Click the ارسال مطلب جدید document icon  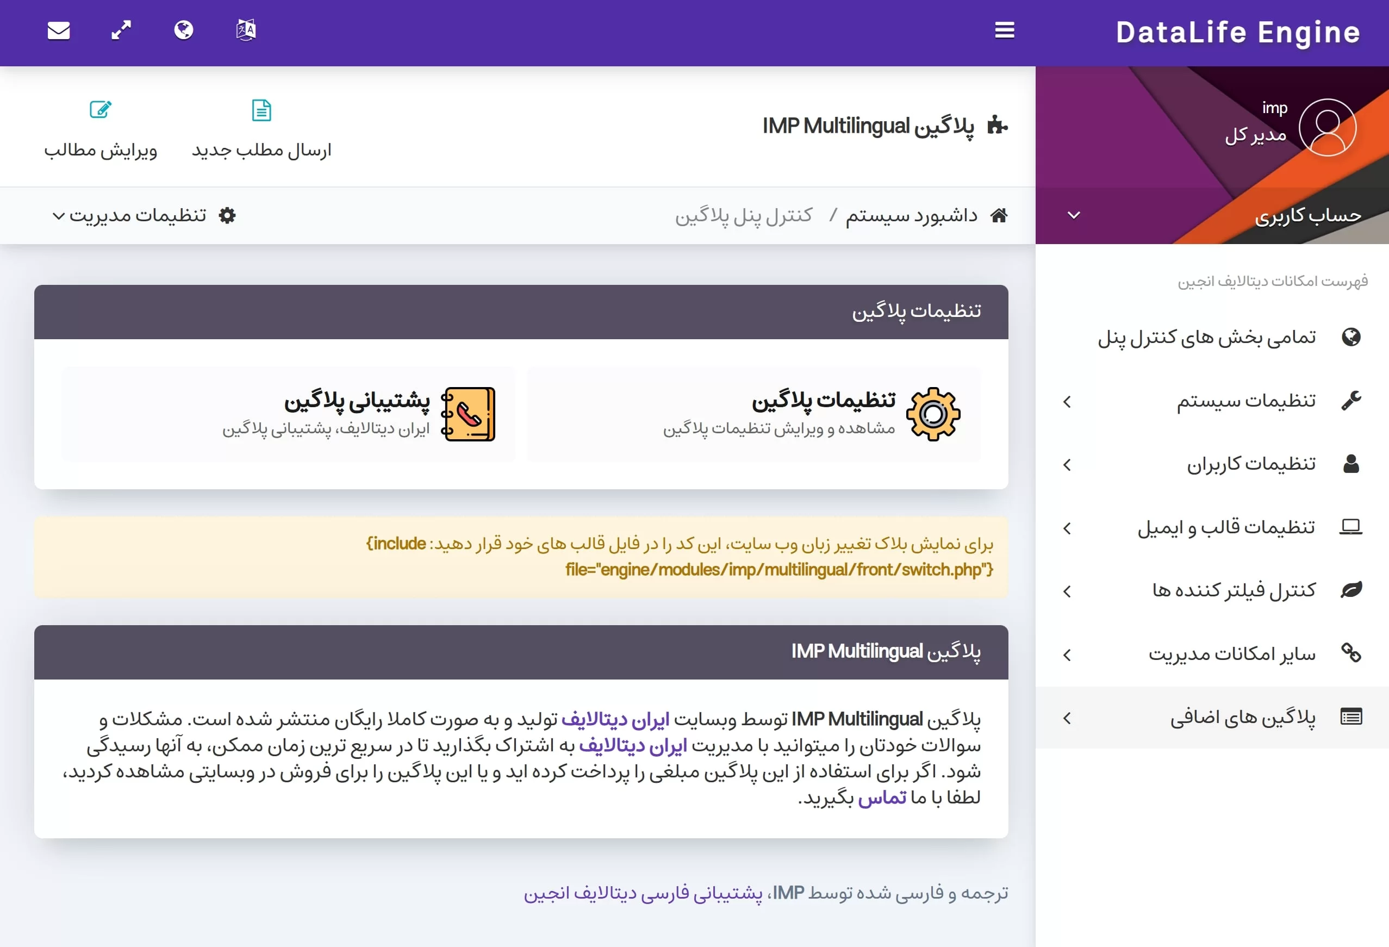point(261,110)
